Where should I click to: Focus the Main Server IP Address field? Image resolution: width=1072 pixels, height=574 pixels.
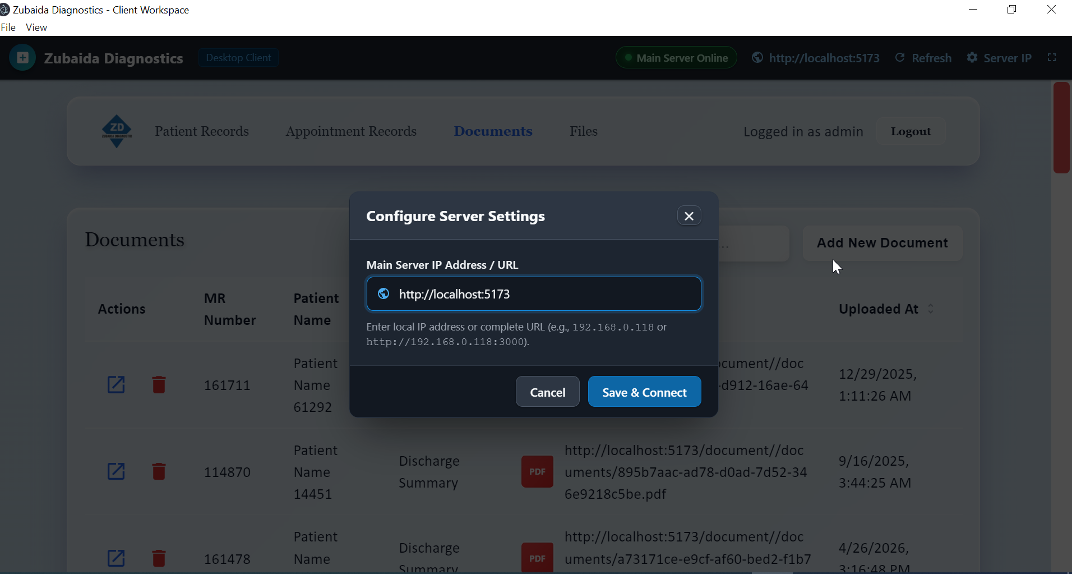point(534,294)
